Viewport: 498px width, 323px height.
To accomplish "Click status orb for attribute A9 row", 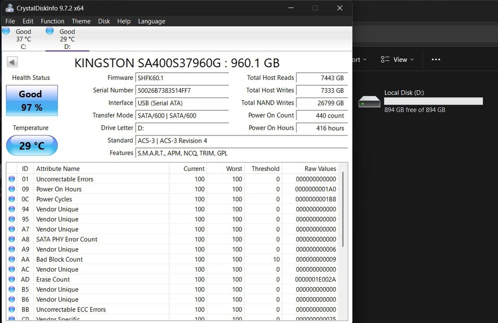I will [12, 249].
